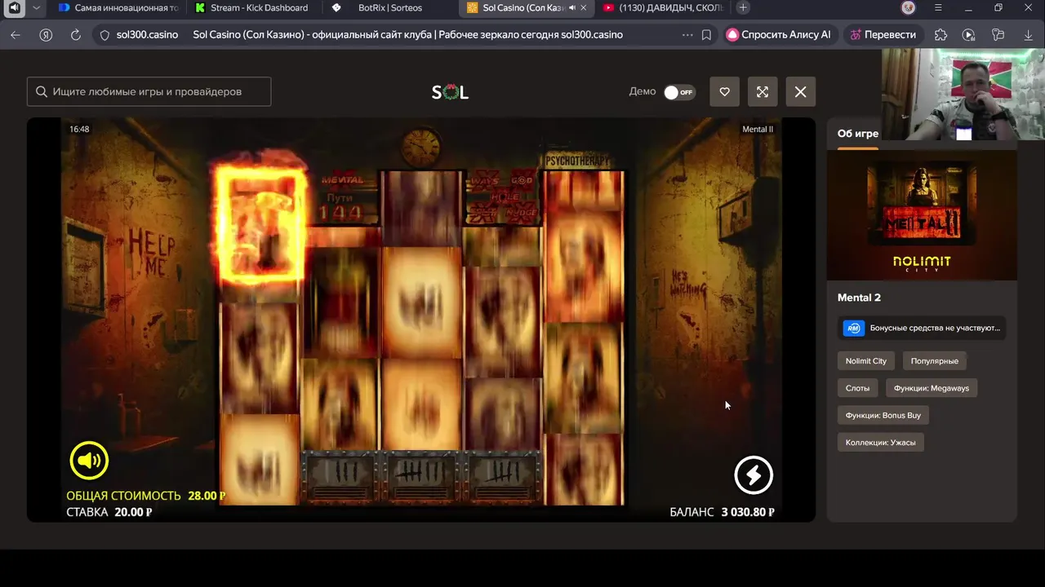
Task: Select the Функции: Bonus Buy tag
Action: coord(883,415)
